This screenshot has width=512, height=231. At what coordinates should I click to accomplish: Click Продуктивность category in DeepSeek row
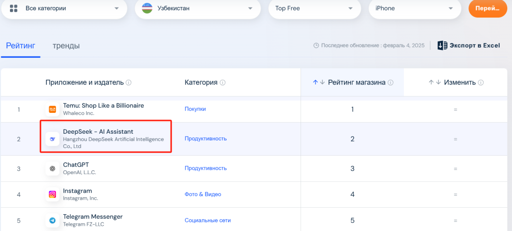click(x=206, y=139)
